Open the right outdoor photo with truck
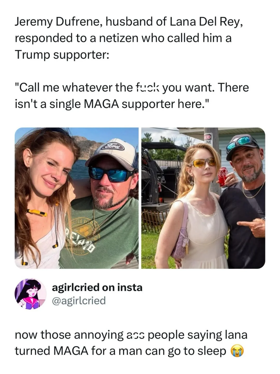Screen dimensions: 280x374 tap(203, 198)
